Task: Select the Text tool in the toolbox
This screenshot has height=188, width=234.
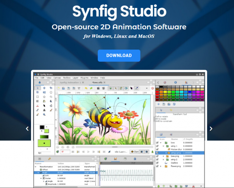Action: click(x=44, y=110)
